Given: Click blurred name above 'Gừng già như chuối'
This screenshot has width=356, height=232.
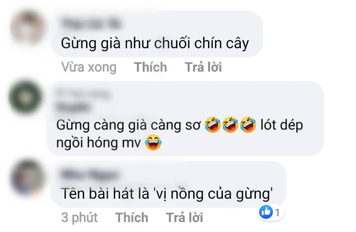Looking at the screenshot, I should [91, 24].
